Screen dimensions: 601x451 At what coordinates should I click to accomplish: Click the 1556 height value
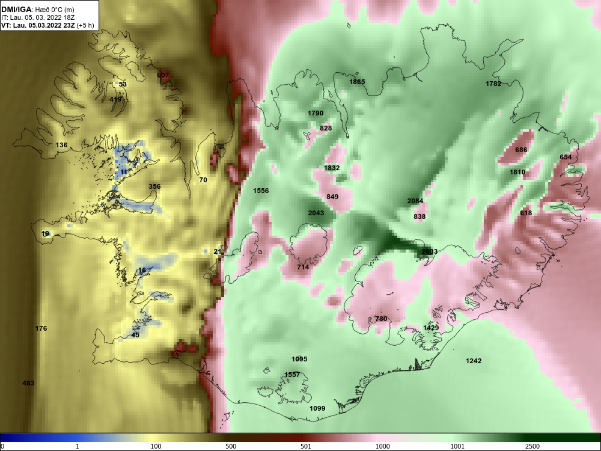[261, 191]
